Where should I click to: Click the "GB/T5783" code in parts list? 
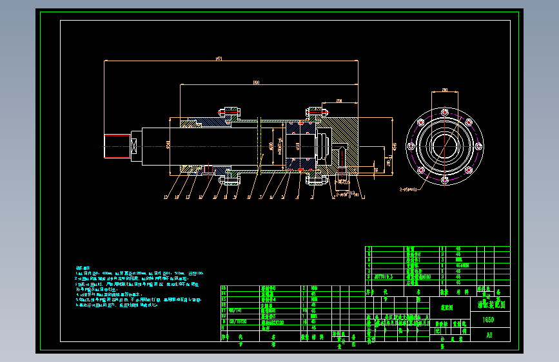[238, 321]
